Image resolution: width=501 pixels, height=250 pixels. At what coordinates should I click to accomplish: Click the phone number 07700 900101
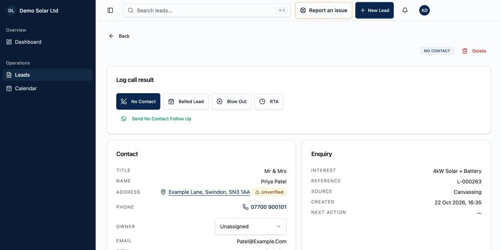(x=268, y=207)
